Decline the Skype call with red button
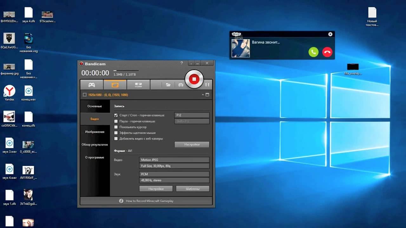Viewport: 406px width, 228px height. (327, 52)
